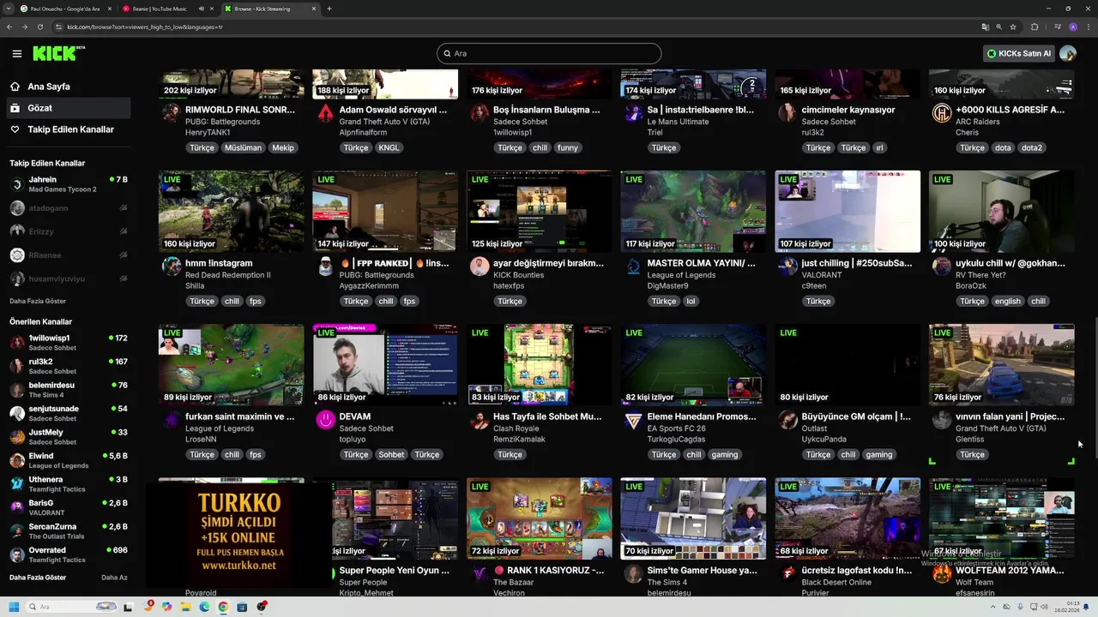
Task: Open Overrated recommended channel
Action: pos(69,554)
